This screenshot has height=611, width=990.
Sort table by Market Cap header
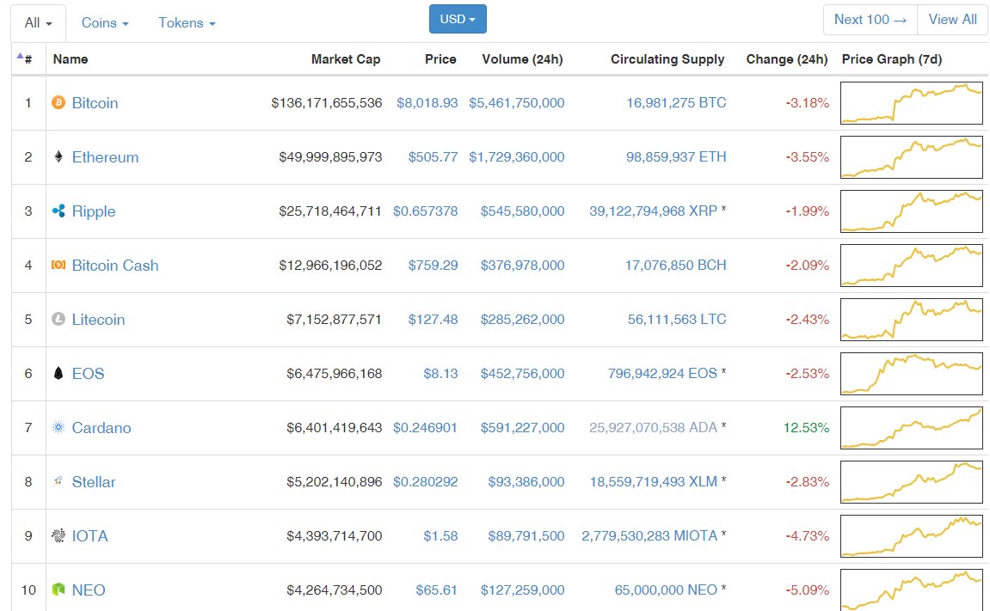(x=346, y=59)
